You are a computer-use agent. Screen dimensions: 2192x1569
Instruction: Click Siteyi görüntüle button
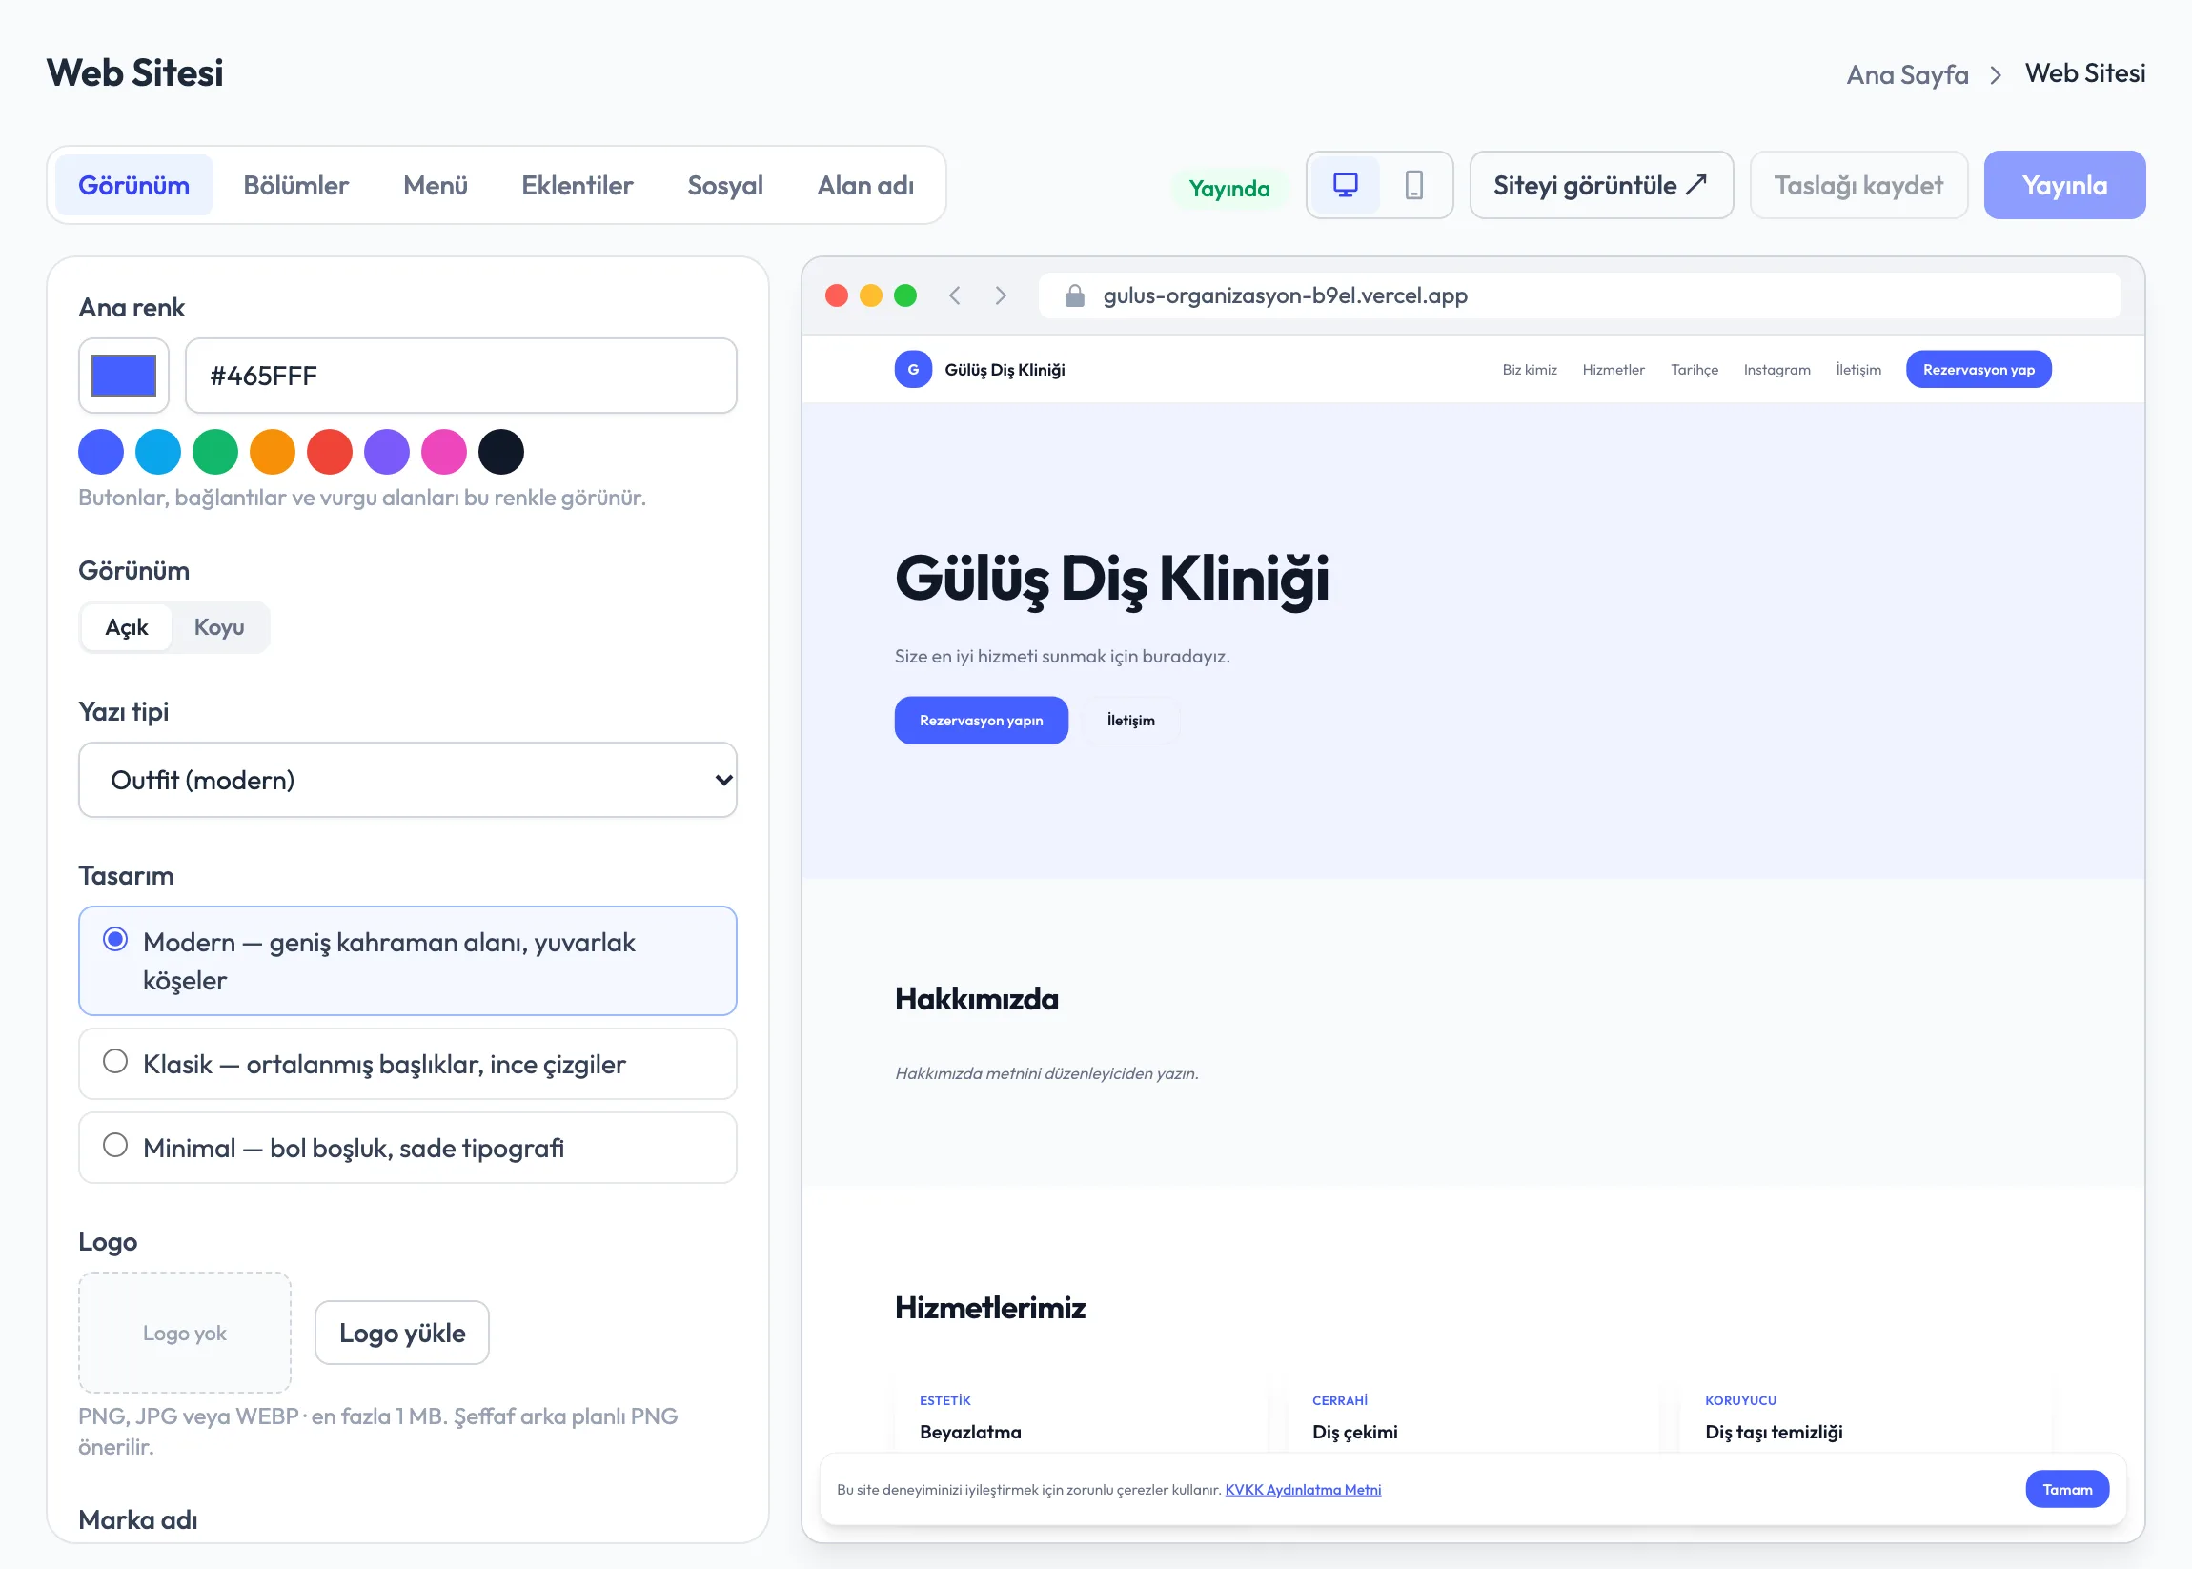click(x=1601, y=185)
